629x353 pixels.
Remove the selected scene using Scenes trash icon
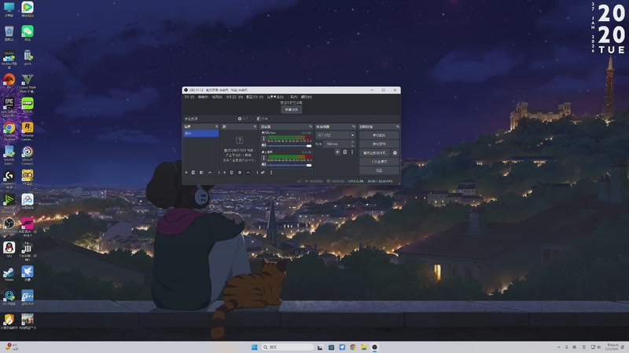point(193,173)
